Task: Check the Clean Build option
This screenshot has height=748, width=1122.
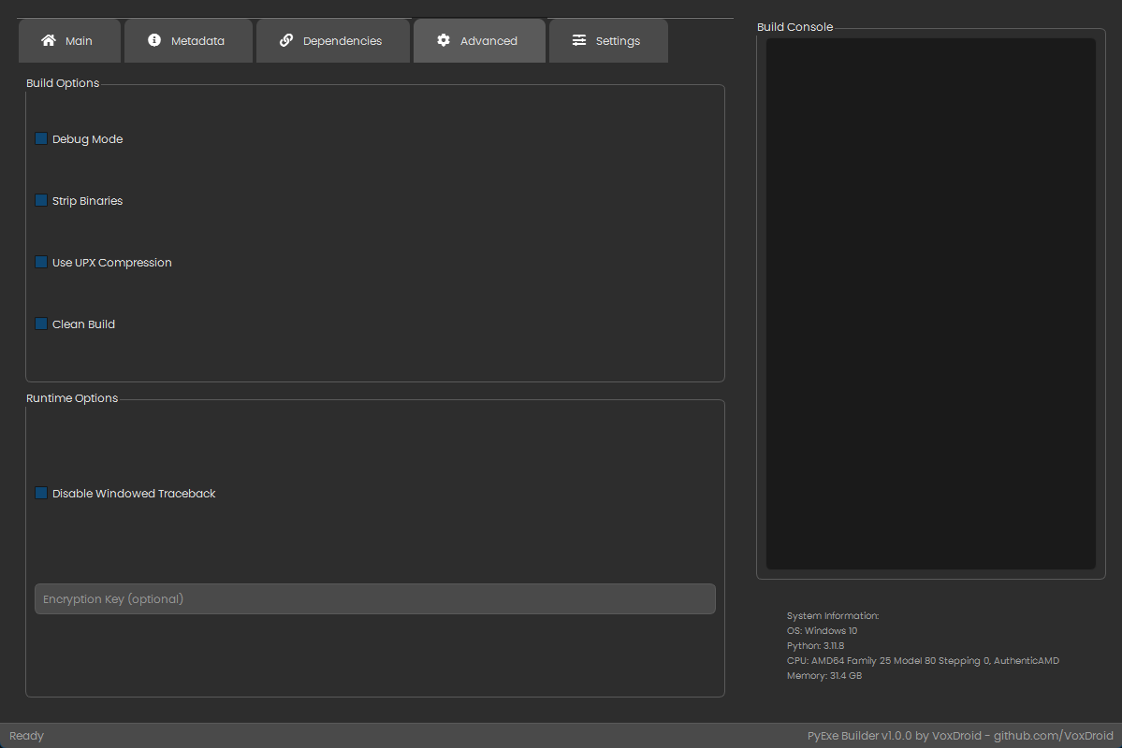Action: click(x=41, y=324)
